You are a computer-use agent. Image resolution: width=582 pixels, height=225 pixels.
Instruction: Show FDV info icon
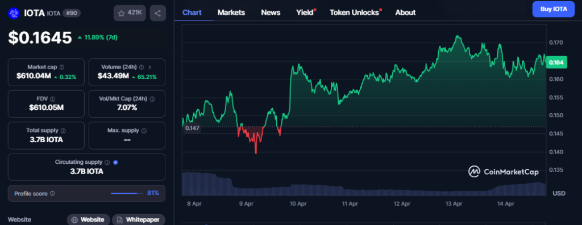pyautogui.click(x=53, y=99)
